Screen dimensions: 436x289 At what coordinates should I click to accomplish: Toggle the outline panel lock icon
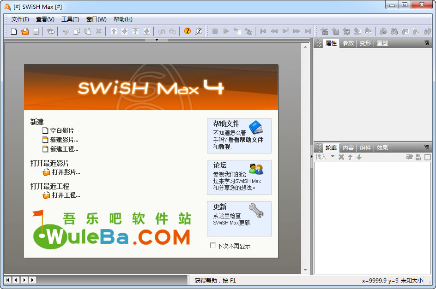point(418,157)
